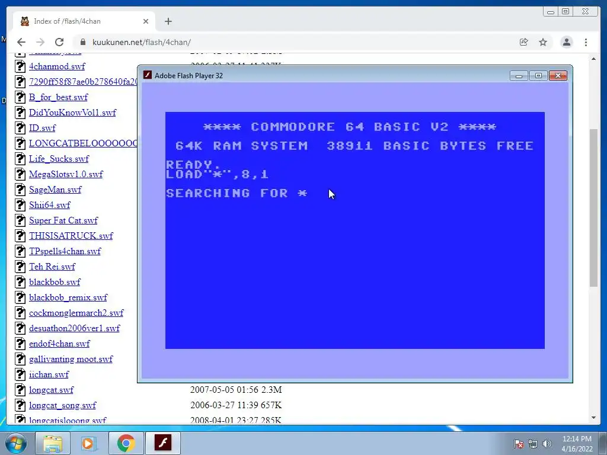
Task: Open the network tray icon
Action: click(x=533, y=444)
